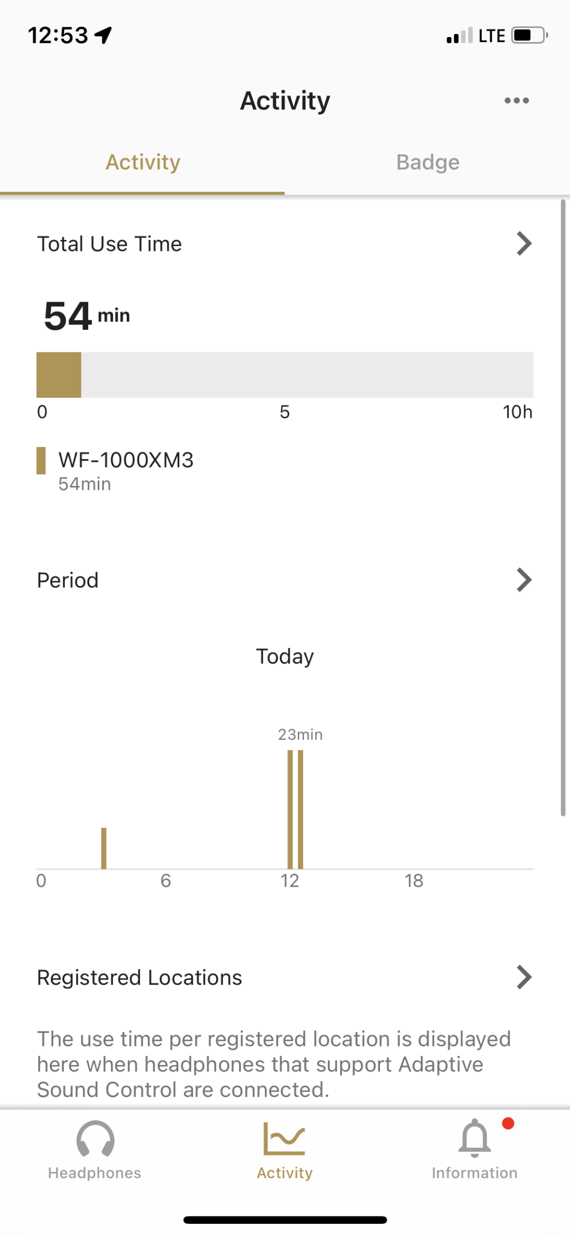Tap the location arrow in status bar
Viewport: 570px width, 1236px height.
tap(103, 35)
